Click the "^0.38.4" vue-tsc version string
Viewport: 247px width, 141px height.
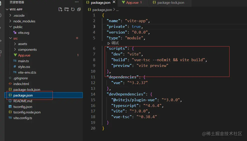[147, 117]
